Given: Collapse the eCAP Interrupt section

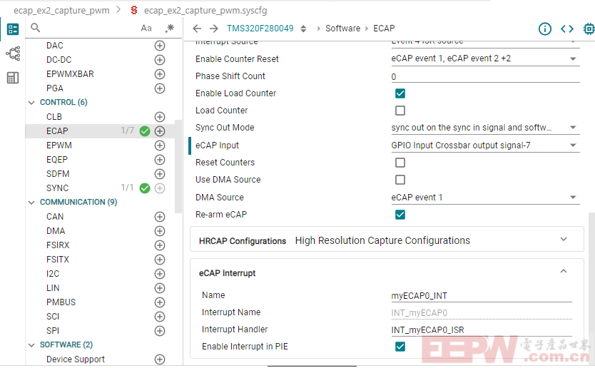Looking at the screenshot, I should (x=564, y=271).
